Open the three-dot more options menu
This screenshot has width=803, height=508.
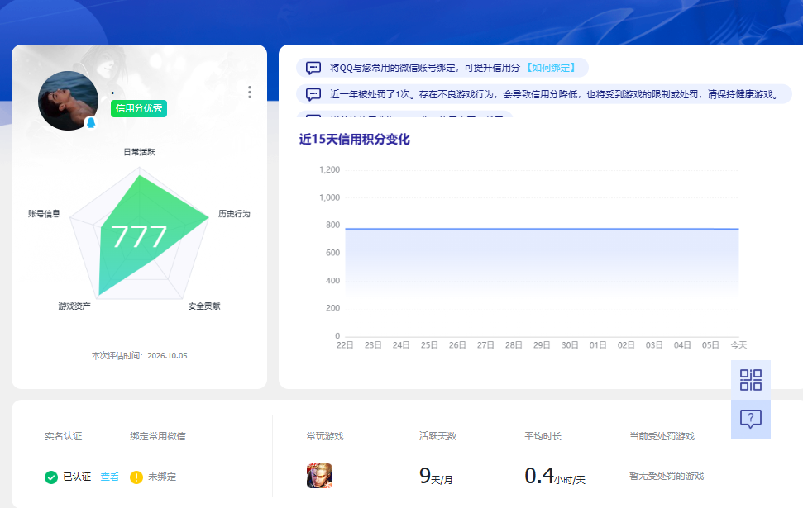point(250,92)
